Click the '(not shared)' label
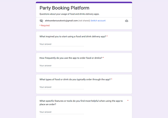 pyautogui.click(x=84, y=21)
